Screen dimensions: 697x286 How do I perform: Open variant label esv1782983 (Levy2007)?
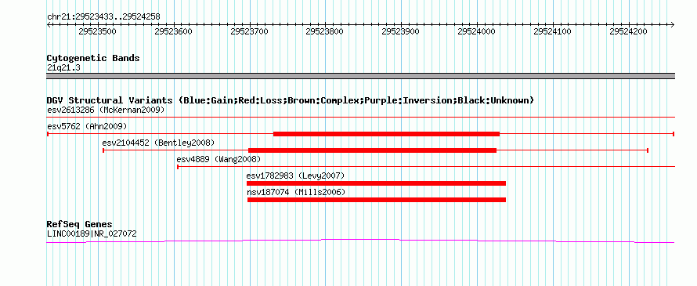295,176
